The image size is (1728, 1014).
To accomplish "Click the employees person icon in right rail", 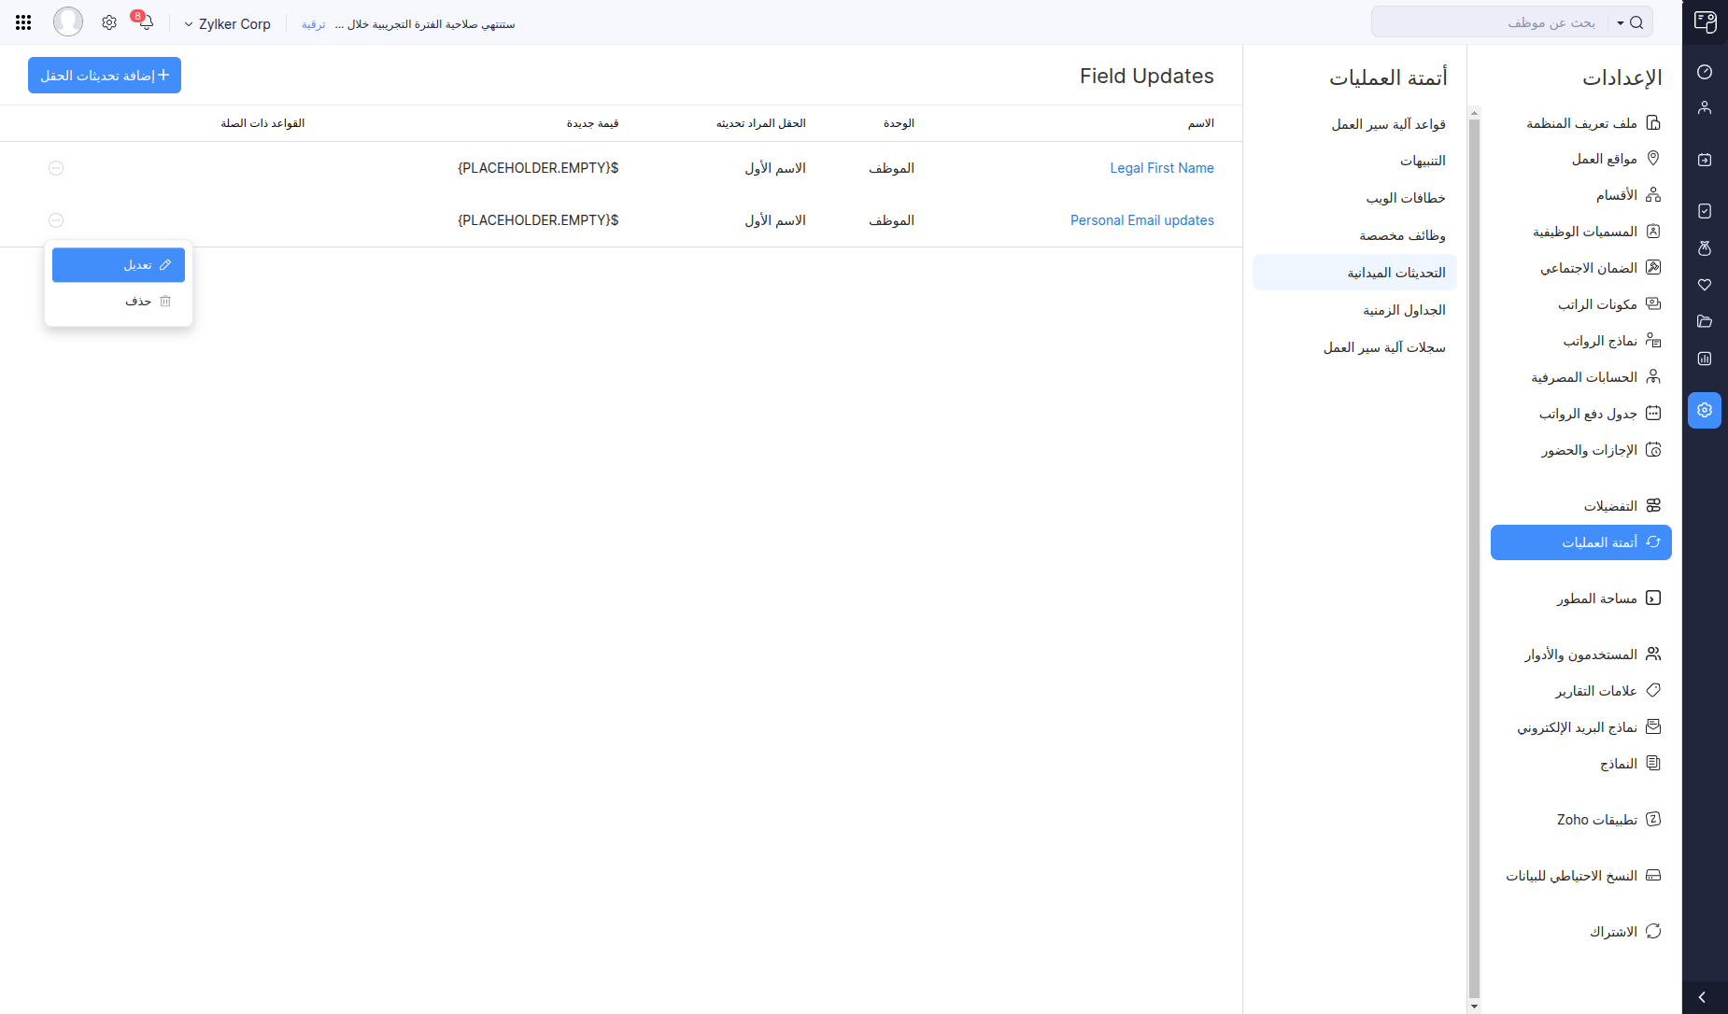I will (1704, 108).
